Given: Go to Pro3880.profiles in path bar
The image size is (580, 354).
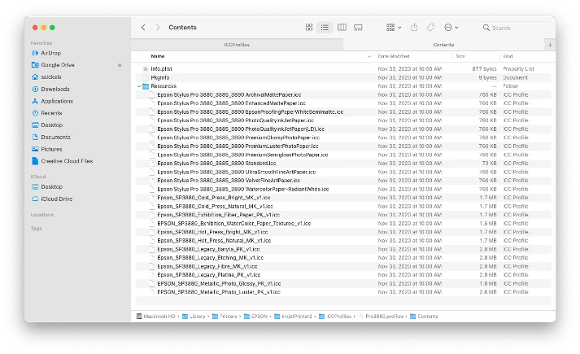Looking at the screenshot, I should click(x=382, y=317).
